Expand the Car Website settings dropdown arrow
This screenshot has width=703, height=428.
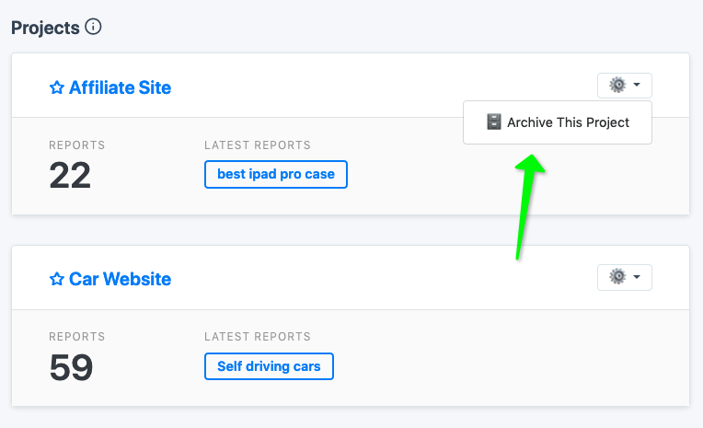pos(637,277)
